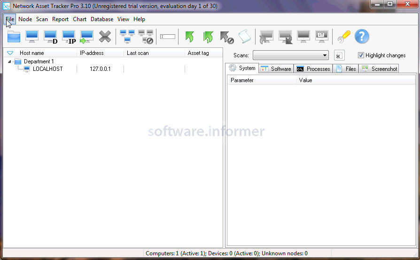
Task: Click the gray monitor with down-right arrow icon
Action: [x=285, y=37]
